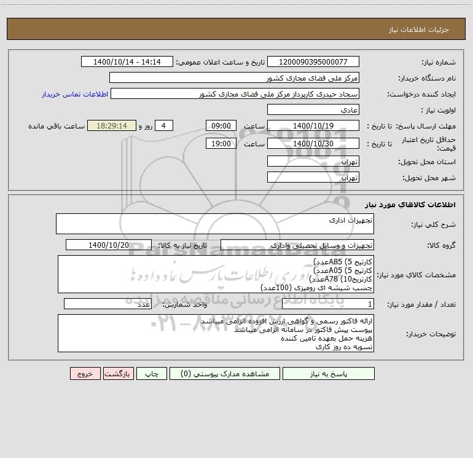Click buyer notes text area

click(216, 333)
